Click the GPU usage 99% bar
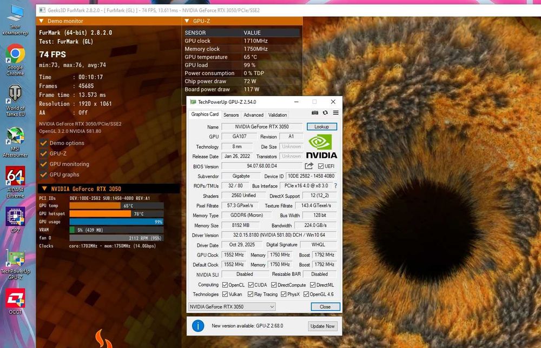 [x=116, y=222]
